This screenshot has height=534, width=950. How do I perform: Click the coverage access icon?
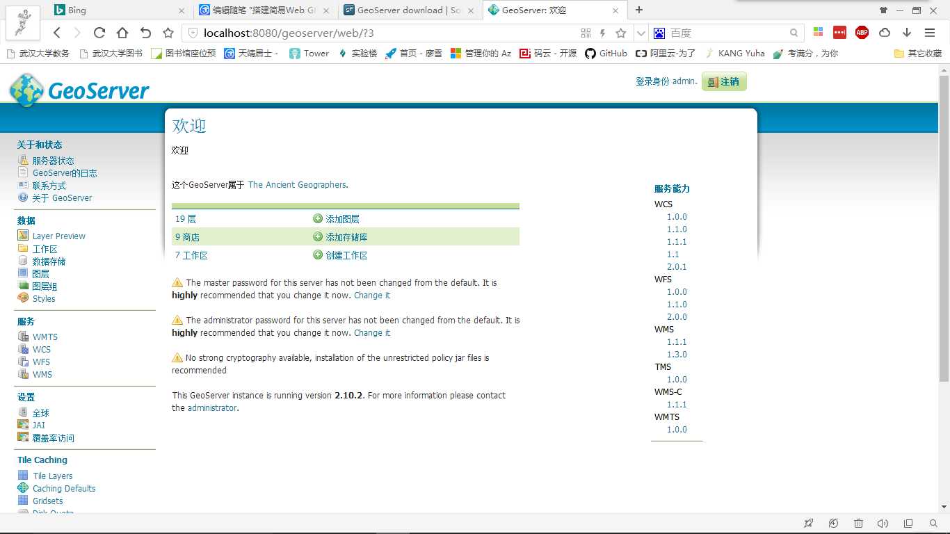tap(23, 437)
